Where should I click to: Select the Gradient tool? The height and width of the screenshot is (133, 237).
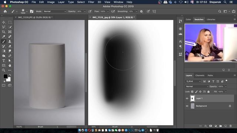(4, 51)
